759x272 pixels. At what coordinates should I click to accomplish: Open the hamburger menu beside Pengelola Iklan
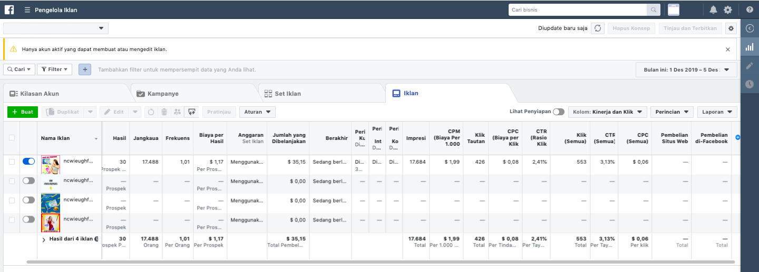[x=27, y=9]
